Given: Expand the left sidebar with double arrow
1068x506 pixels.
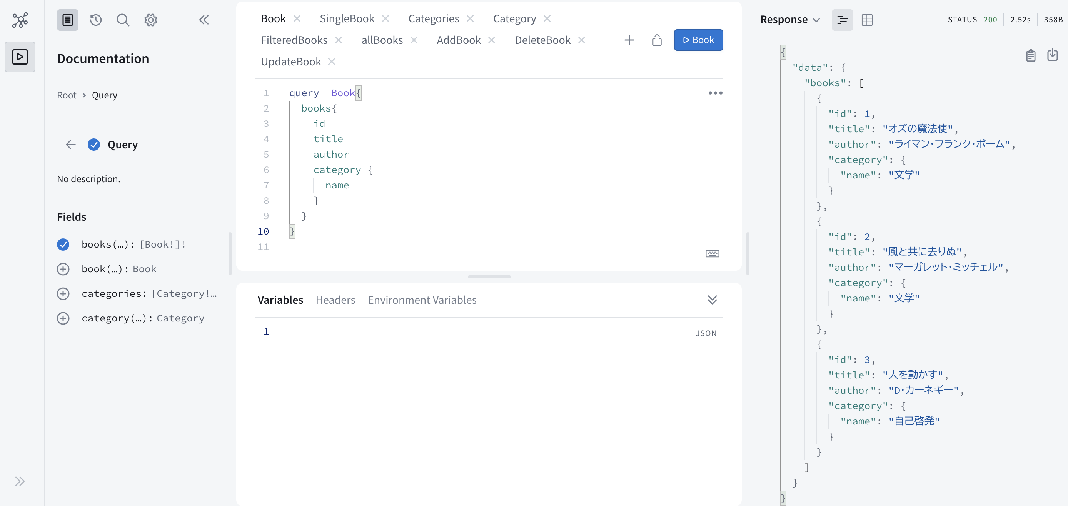Looking at the screenshot, I should click(x=20, y=481).
